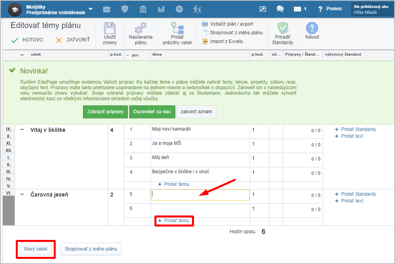Click HOTOVO to finish editing

pos(27,40)
